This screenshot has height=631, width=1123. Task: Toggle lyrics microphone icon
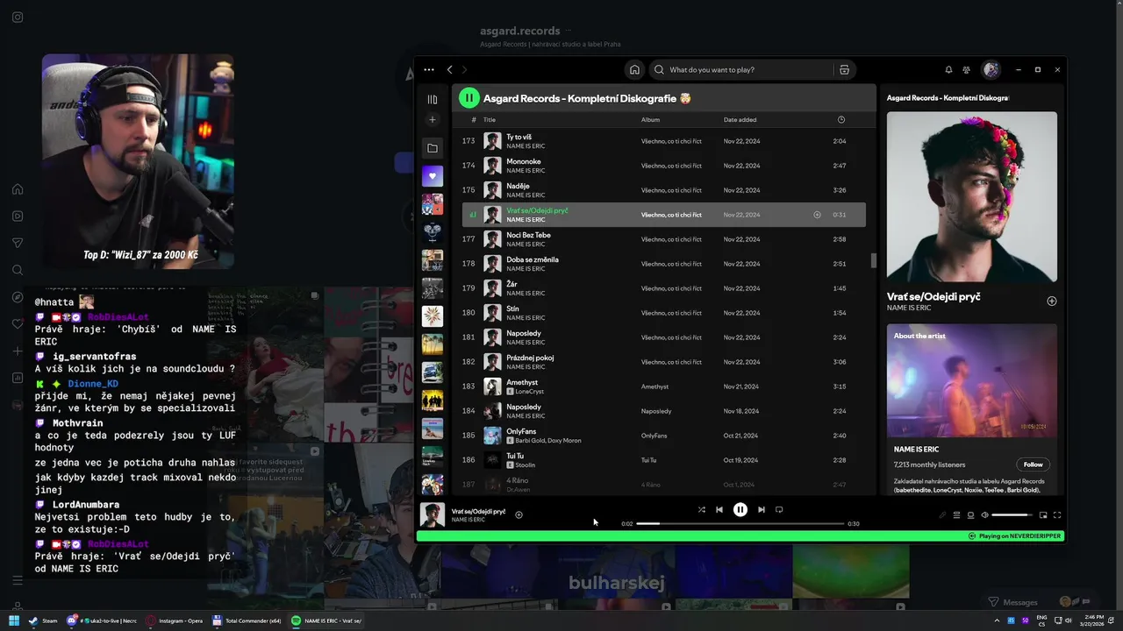coord(943,515)
